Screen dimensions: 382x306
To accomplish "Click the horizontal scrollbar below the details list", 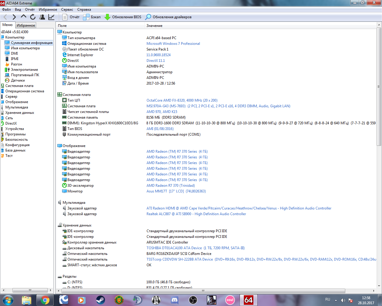I will (x=203, y=291).
